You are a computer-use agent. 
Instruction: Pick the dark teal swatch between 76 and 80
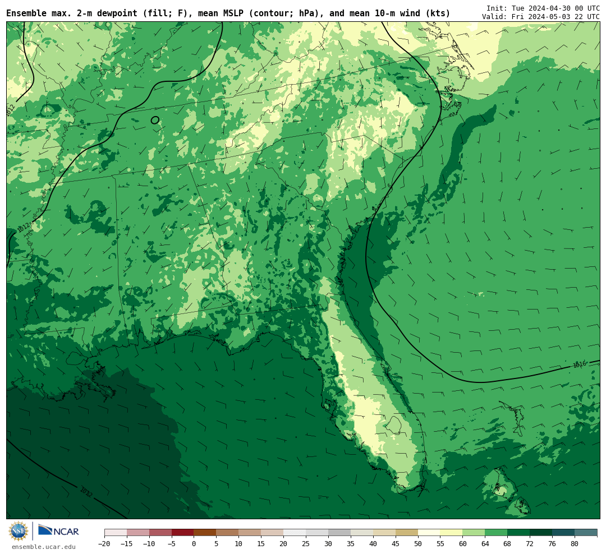tap(563, 533)
